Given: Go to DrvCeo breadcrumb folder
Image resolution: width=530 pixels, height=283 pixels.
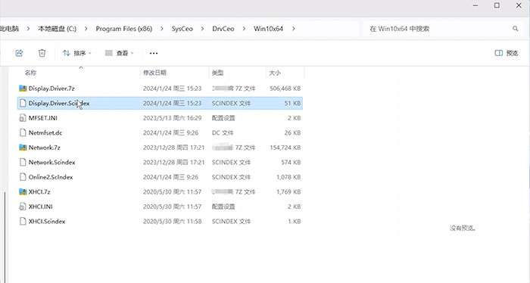Looking at the screenshot, I should [223, 29].
